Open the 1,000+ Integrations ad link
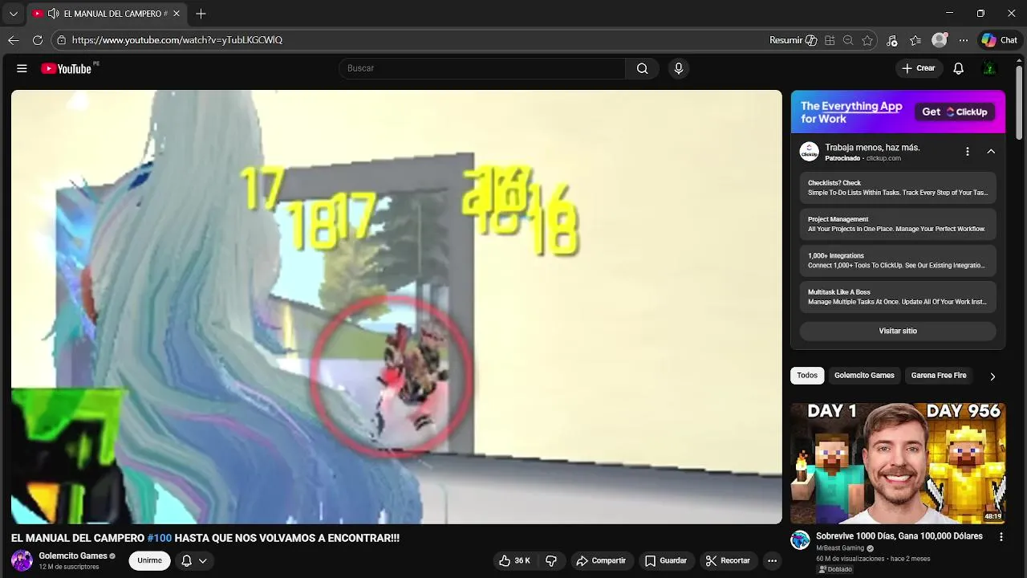Image resolution: width=1027 pixels, height=578 pixels. tap(898, 261)
